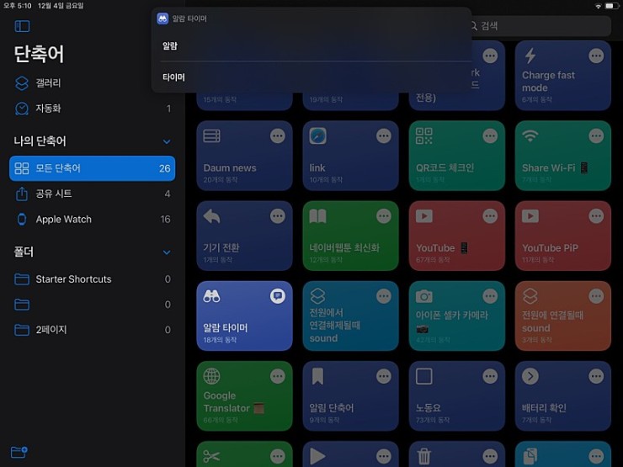
Task: Select the 타이머 option in the menu
Action: [311, 77]
